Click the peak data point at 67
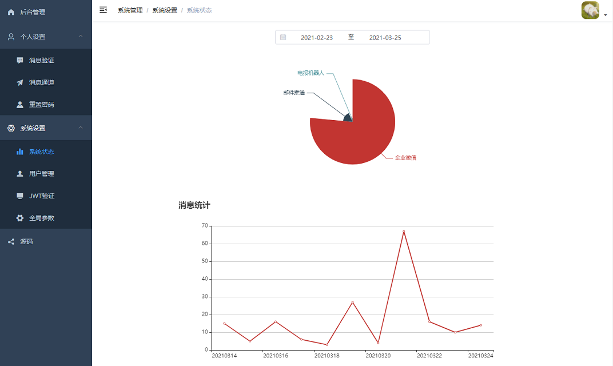The width and height of the screenshot is (613, 366). click(404, 232)
